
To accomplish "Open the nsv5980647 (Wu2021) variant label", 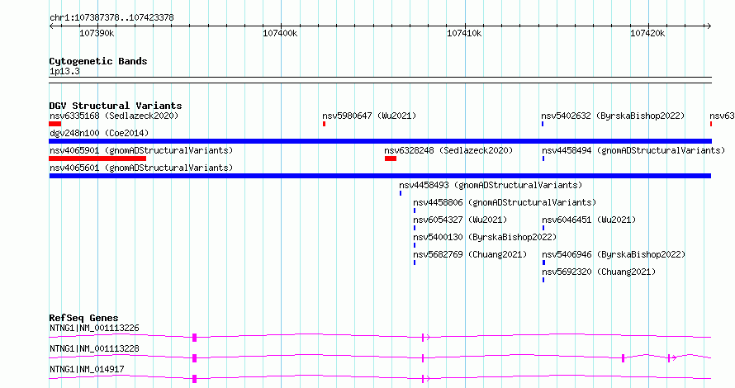I will (x=369, y=116).
